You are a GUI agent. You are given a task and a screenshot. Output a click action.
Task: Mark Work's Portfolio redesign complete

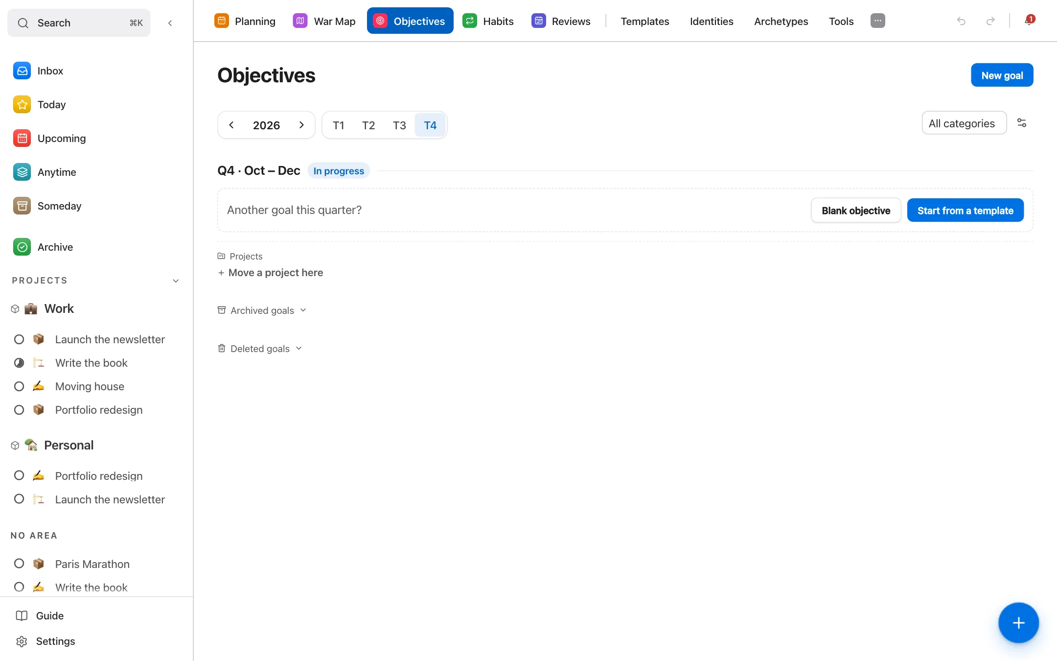pyautogui.click(x=19, y=410)
